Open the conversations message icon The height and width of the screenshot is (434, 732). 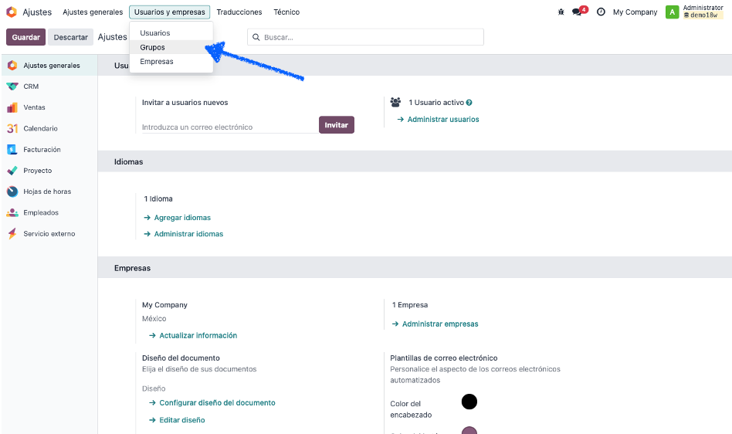pos(579,12)
